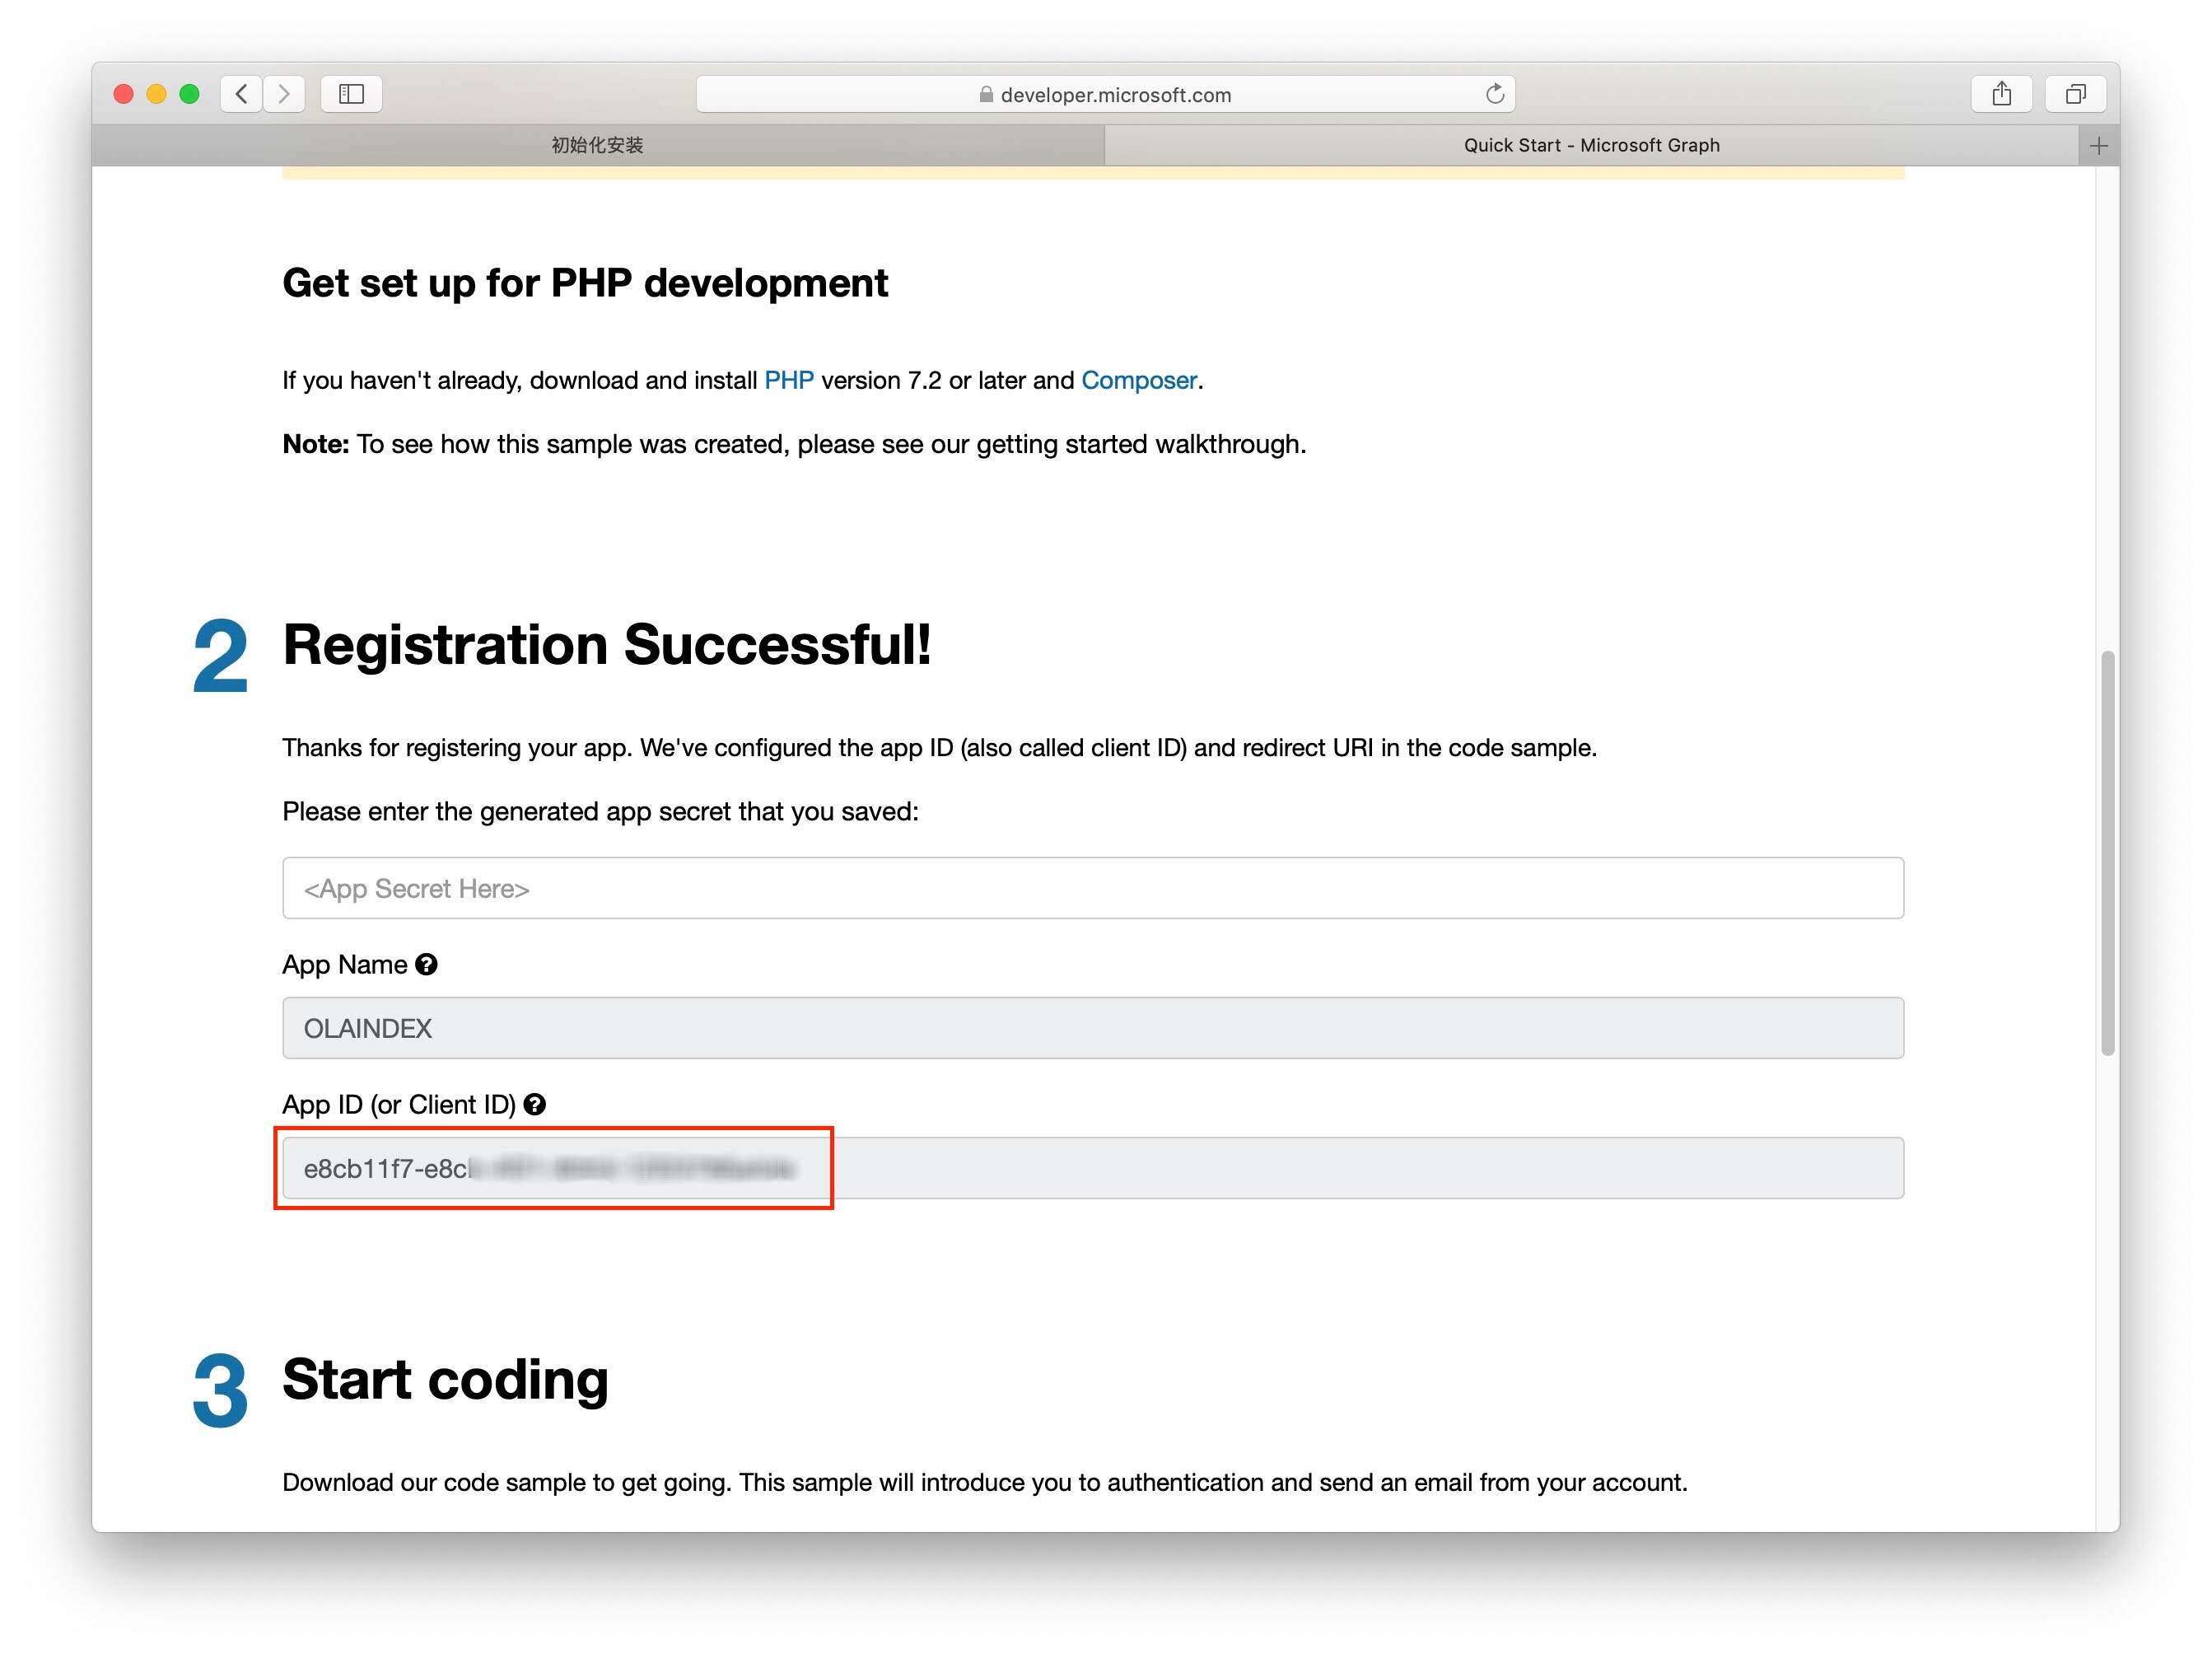Screen dimensions: 2212x1654
Task: Open the Composer link
Action: click(x=1138, y=380)
